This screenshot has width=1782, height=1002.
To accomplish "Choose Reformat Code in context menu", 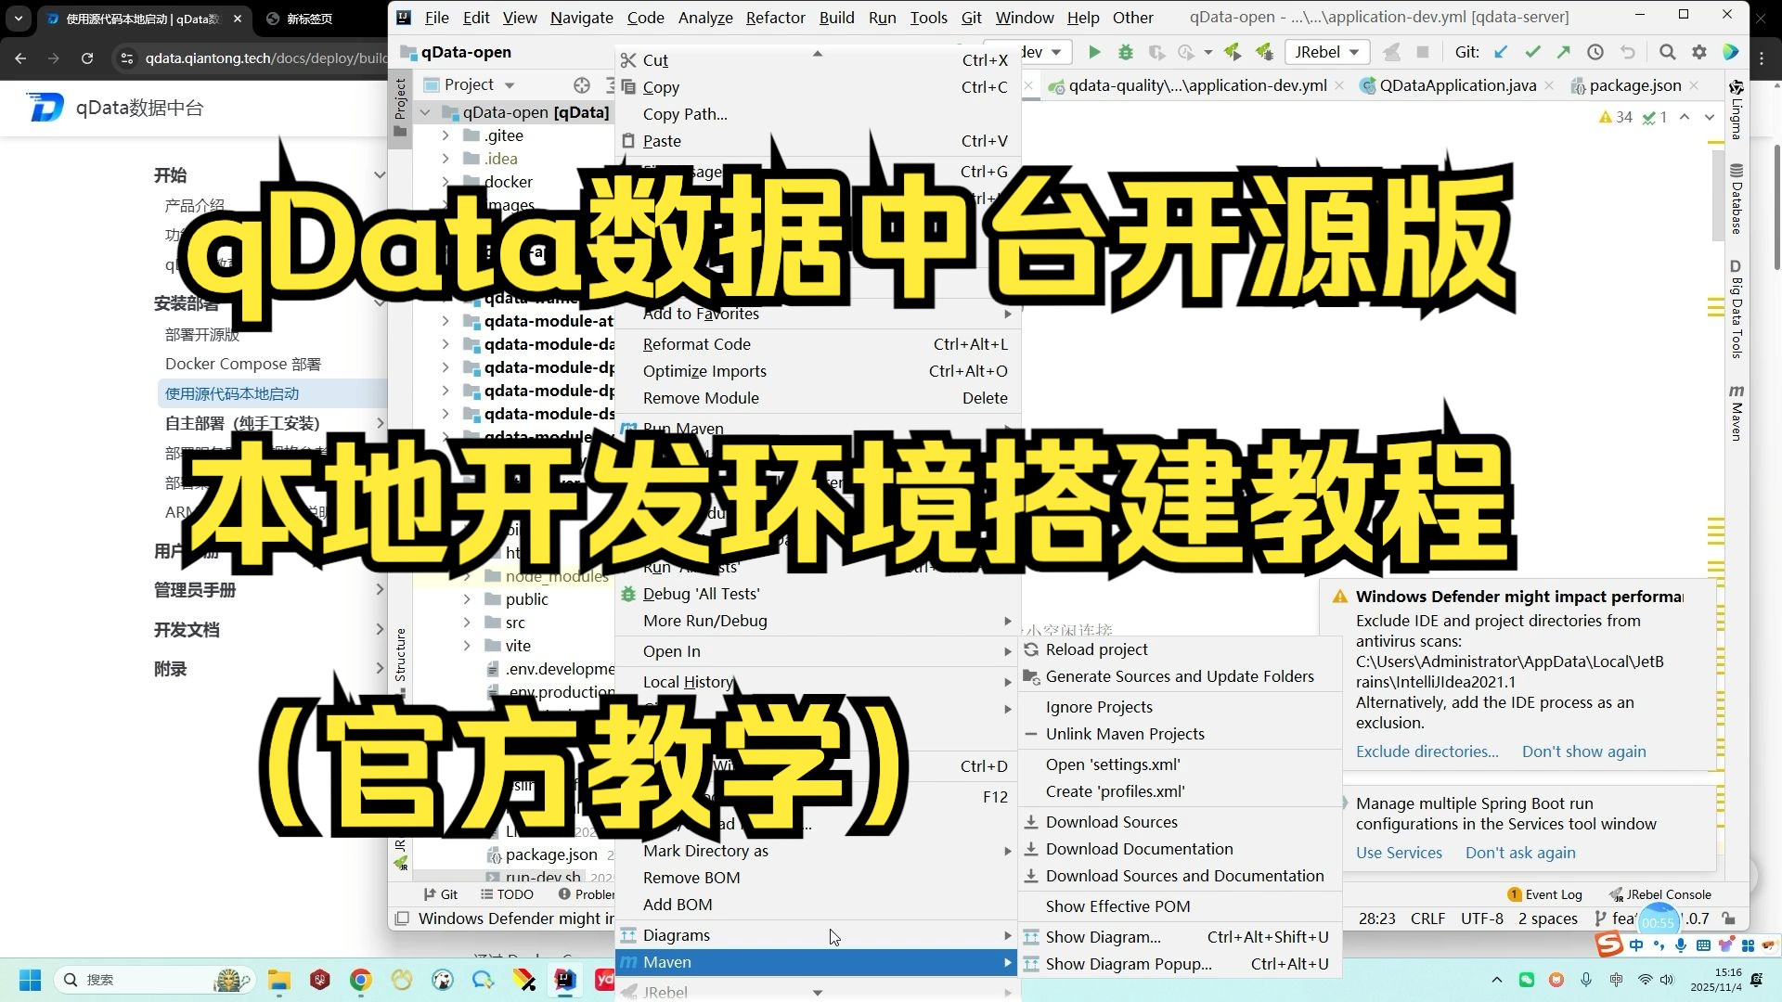I will pos(696,344).
